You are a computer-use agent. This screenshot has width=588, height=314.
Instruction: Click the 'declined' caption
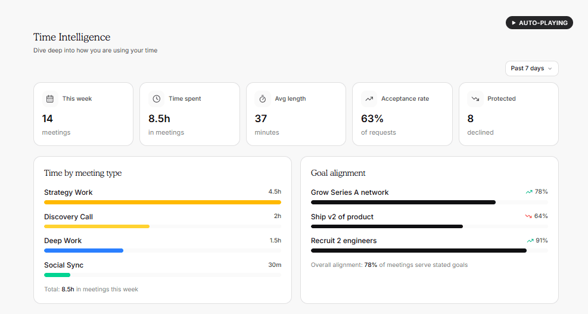click(x=480, y=132)
